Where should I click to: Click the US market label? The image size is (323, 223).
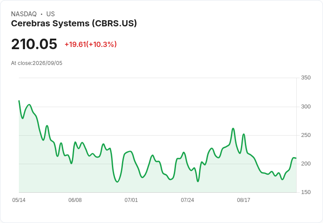tap(50, 14)
